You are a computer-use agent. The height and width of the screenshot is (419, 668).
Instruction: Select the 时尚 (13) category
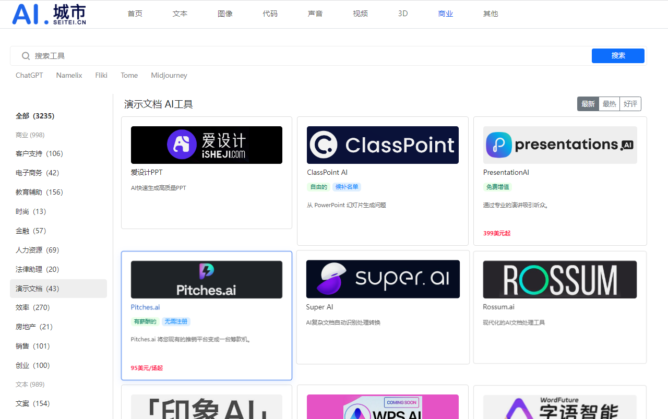[31, 211]
